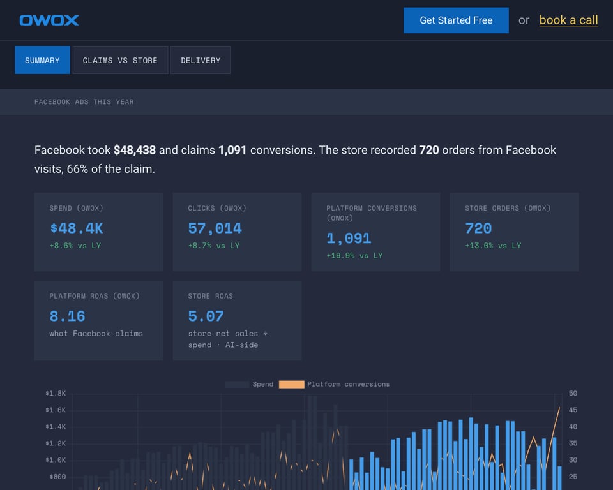This screenshot has width=613, height=490.
Task: Click the Platform conversions legend label
Action: tap(349, 384)
